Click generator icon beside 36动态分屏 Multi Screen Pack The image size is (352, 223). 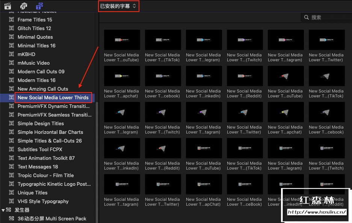point(11,218)
